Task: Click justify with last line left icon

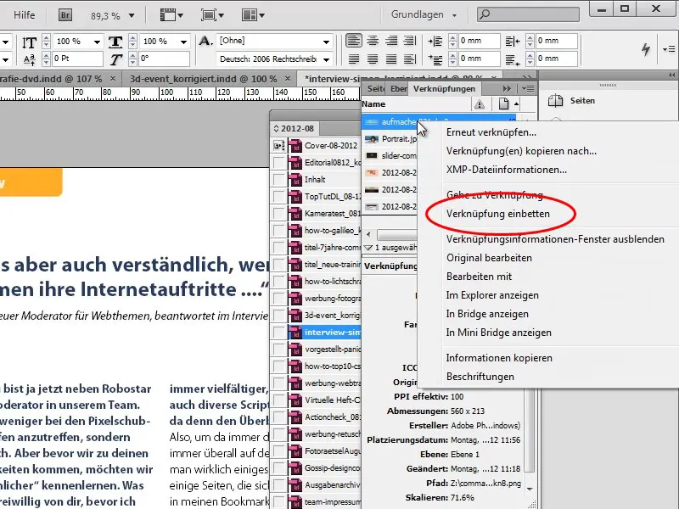Action: point(354,59)
